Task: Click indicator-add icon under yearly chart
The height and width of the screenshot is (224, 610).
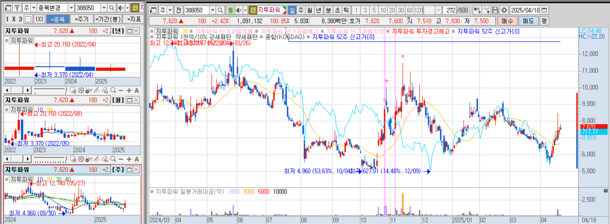Action: point(89,90)
